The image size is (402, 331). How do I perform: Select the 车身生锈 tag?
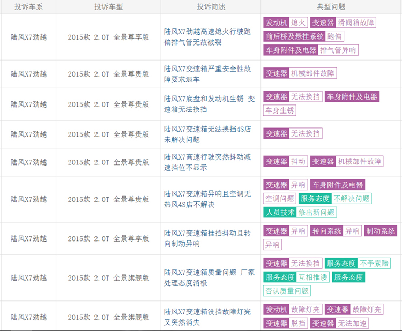click(280, 110)
